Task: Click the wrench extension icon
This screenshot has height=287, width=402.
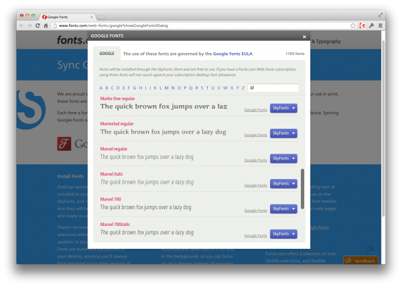Action: tap(371, 25)
